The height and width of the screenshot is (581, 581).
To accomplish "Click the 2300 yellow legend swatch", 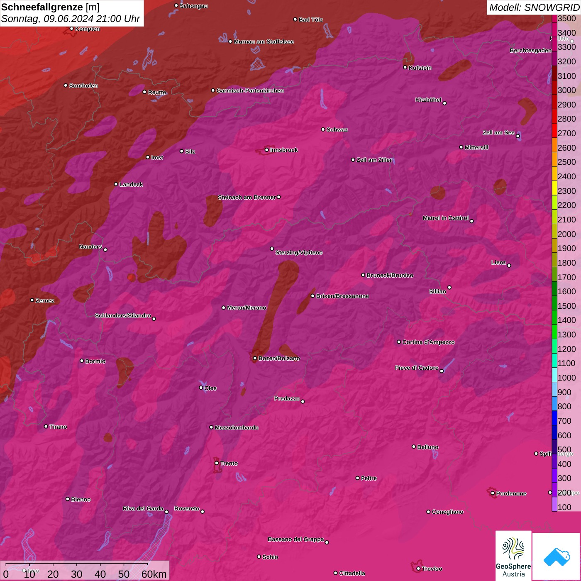I will click(554, 188).
